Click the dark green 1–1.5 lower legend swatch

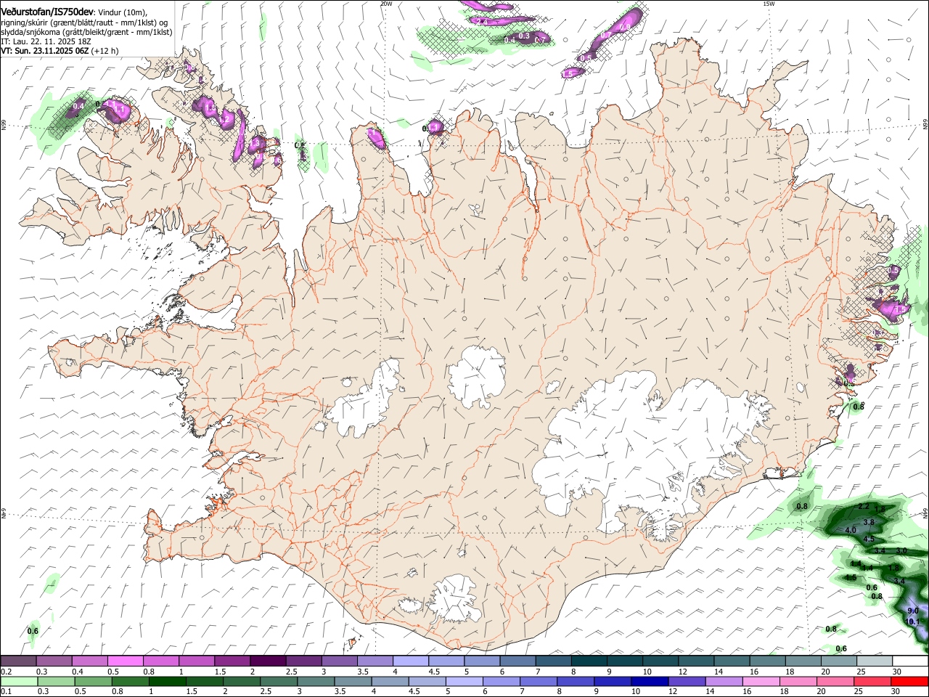click(x=167, y=681)
